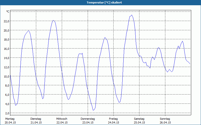Select the 20,0 y-axis label
The width and height of the screenshot is (201, 125).
tap(6, 30)
